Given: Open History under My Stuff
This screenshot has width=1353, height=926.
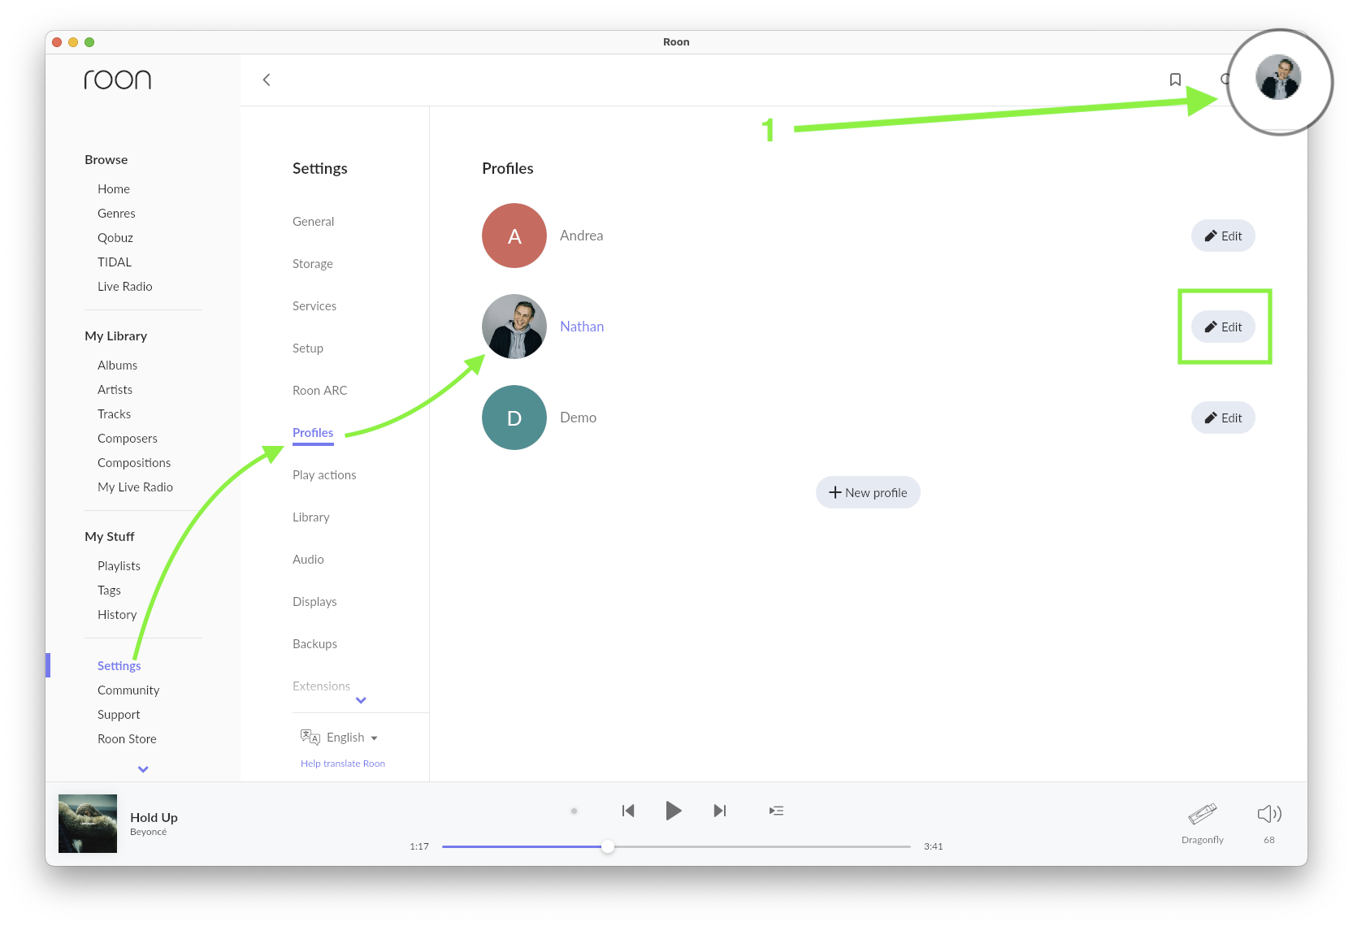Looking at the screenshot, I should (117, 615).
